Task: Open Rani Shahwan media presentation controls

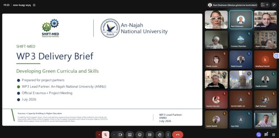Action: click(232, 5)
